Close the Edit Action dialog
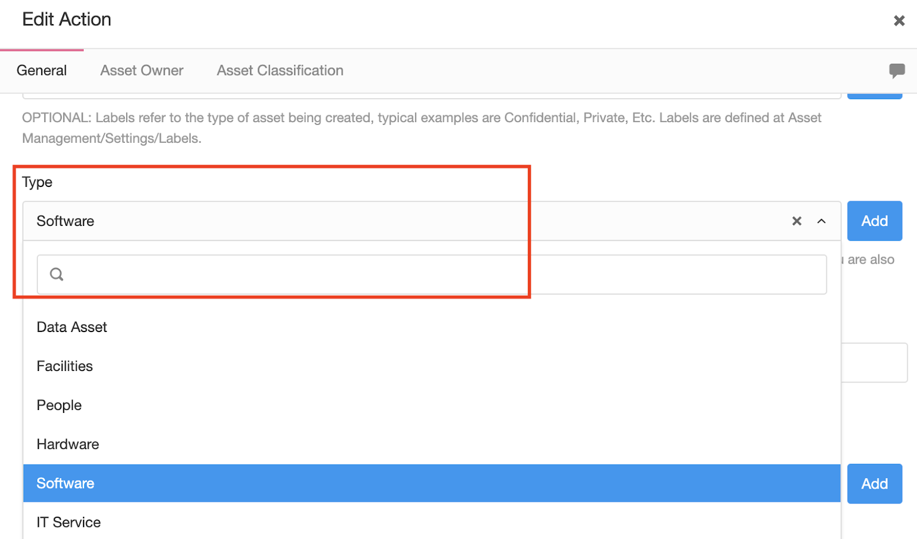Screen dimensions: 917x539 point(899,21)
